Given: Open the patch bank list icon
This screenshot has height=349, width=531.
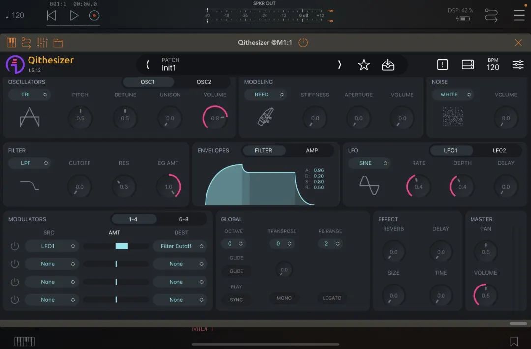Looking at the screenshot, I should [x=468, y=64].
